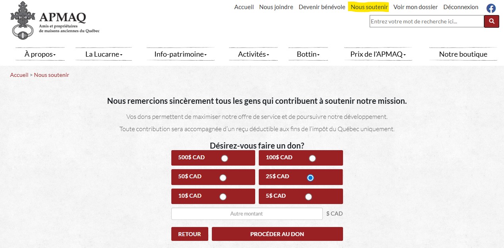This screenshot has width=504, height=248.
Task: Select the 100$ CAD radio button
Action: pos(312,158)
